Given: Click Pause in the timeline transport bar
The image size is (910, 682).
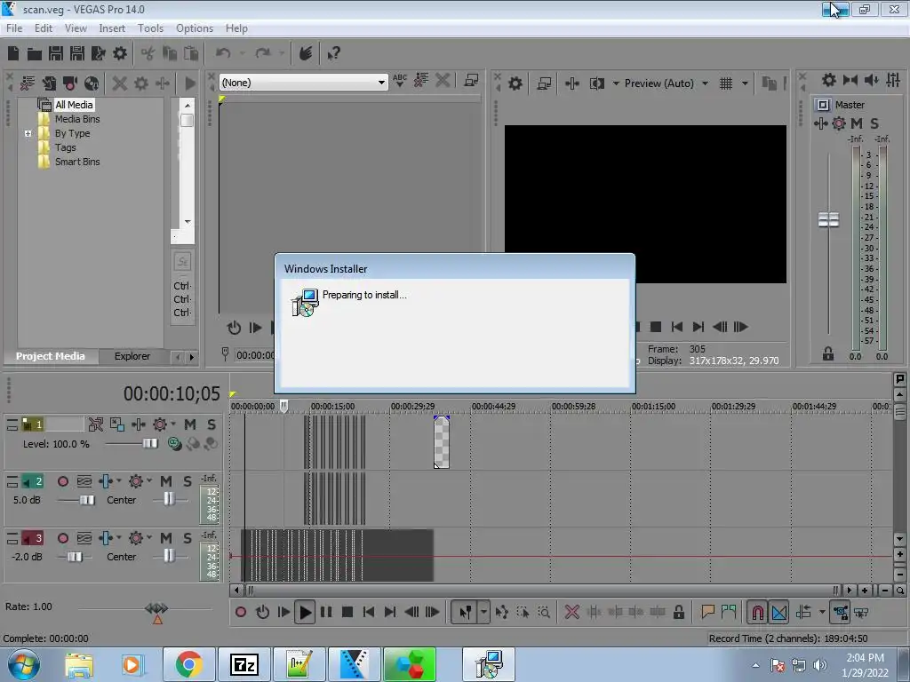Looking at the screenshot, I should [326, 612].
